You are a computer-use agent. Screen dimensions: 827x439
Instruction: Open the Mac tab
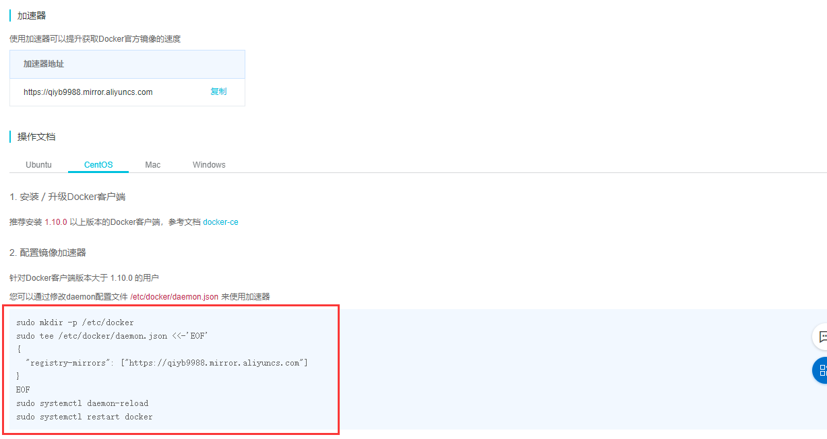pyautogui.click(x=153, y=164)
